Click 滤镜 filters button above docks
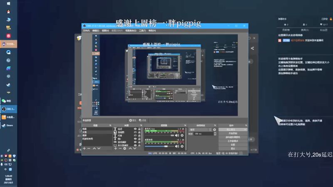Screen dimensions: 333x187 [142, 121]
